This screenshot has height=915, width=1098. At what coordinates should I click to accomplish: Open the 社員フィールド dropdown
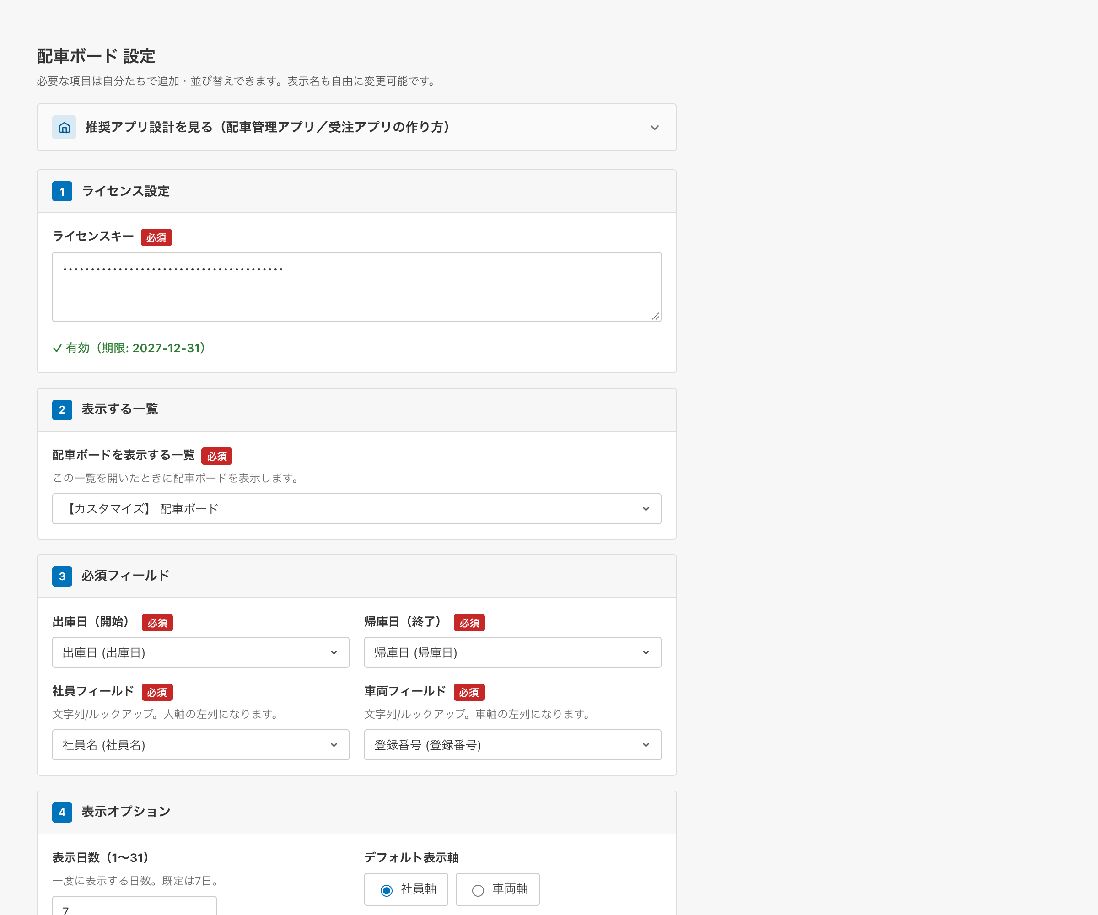click(x=201, y=744)
